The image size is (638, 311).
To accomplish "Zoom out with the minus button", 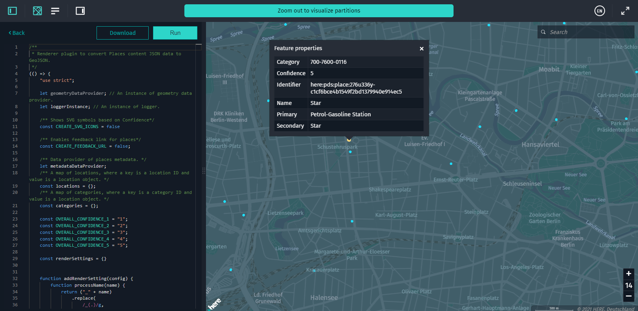I will (629, 296).
